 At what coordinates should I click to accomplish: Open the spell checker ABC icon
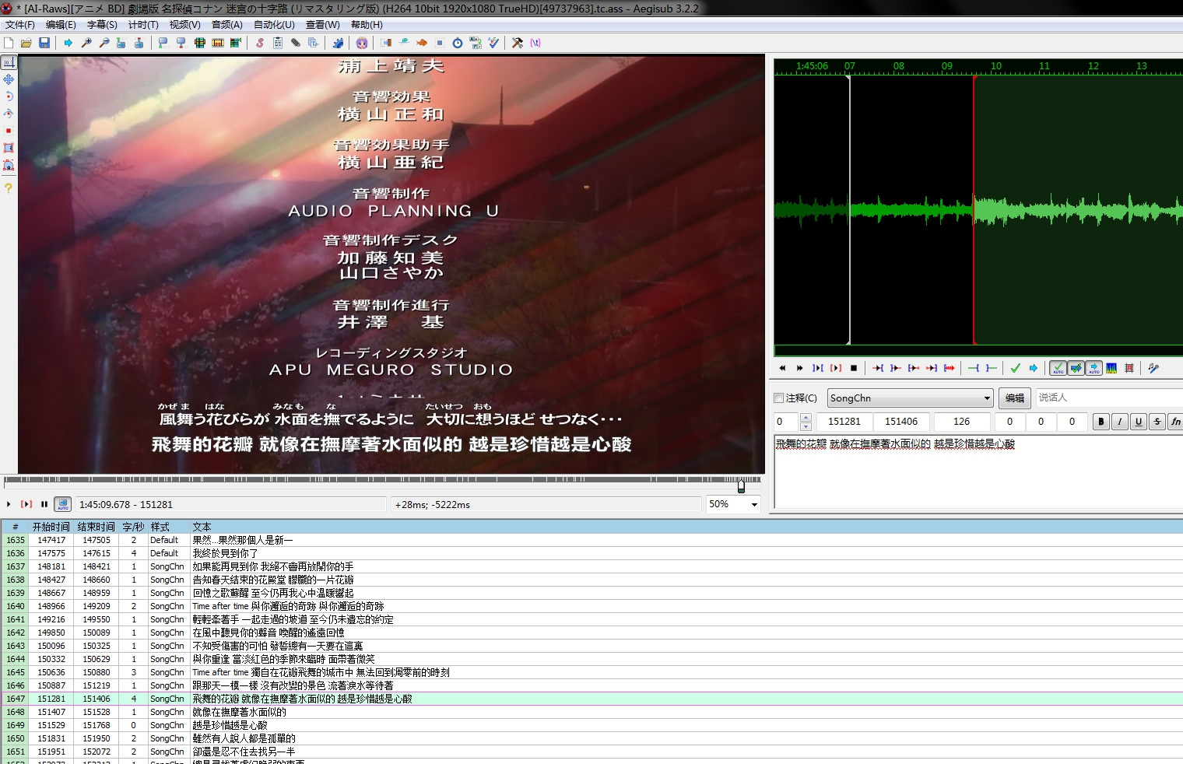click(493, 43)
